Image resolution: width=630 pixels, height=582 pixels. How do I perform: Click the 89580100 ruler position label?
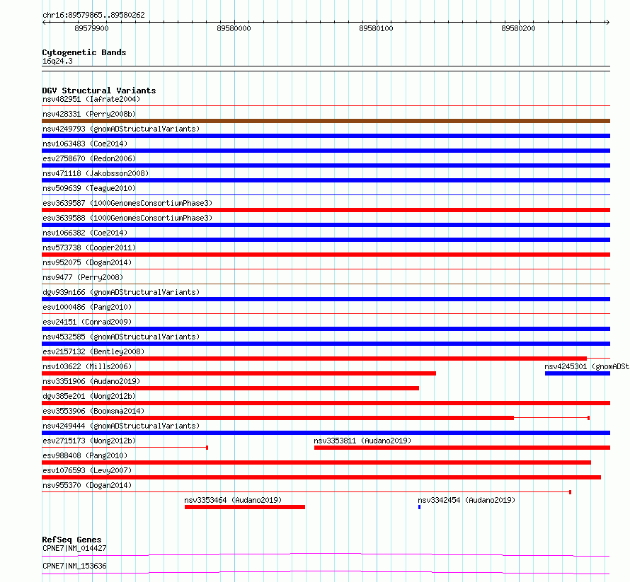click(376, 28)
